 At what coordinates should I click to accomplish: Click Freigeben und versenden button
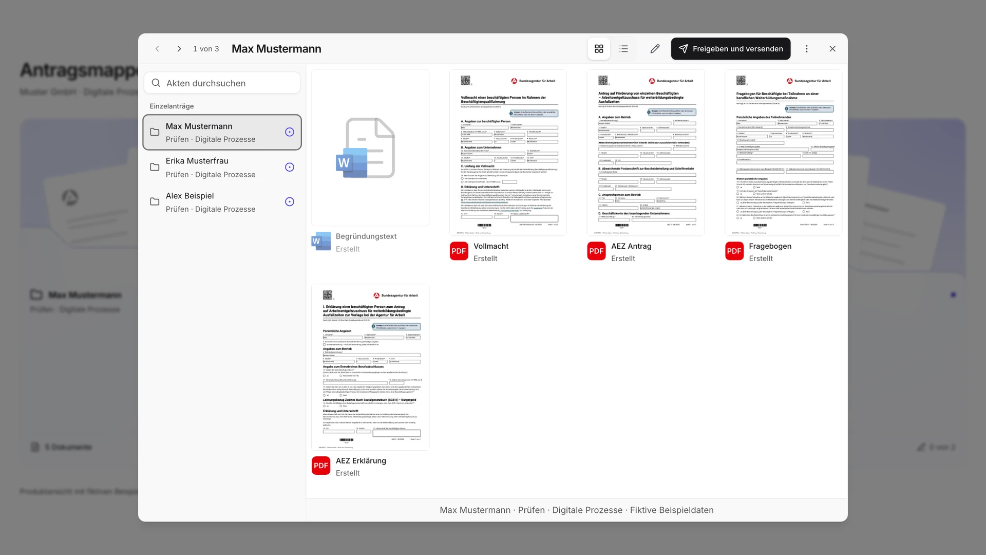click(x=730, y=49)
